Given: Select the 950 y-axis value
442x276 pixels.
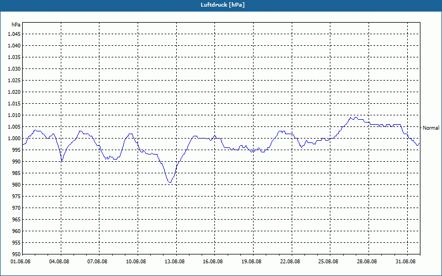Looking at the screenshot, I should (17, 254).
